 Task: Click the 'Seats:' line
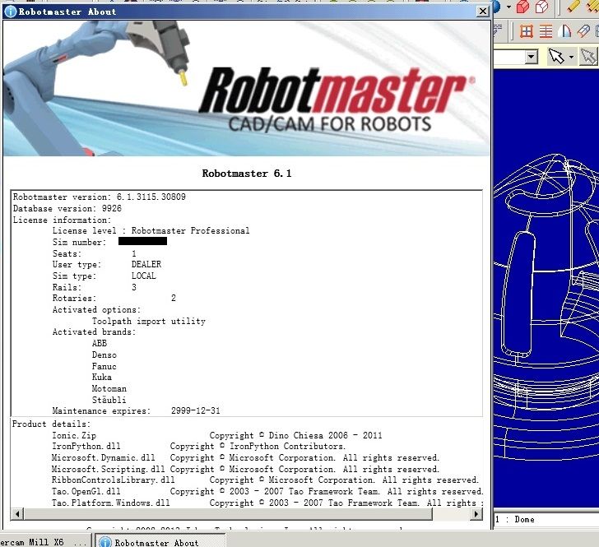pyautogui.click(x=94, y=253)
